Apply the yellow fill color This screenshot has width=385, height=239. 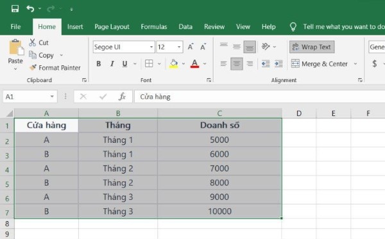174,63
